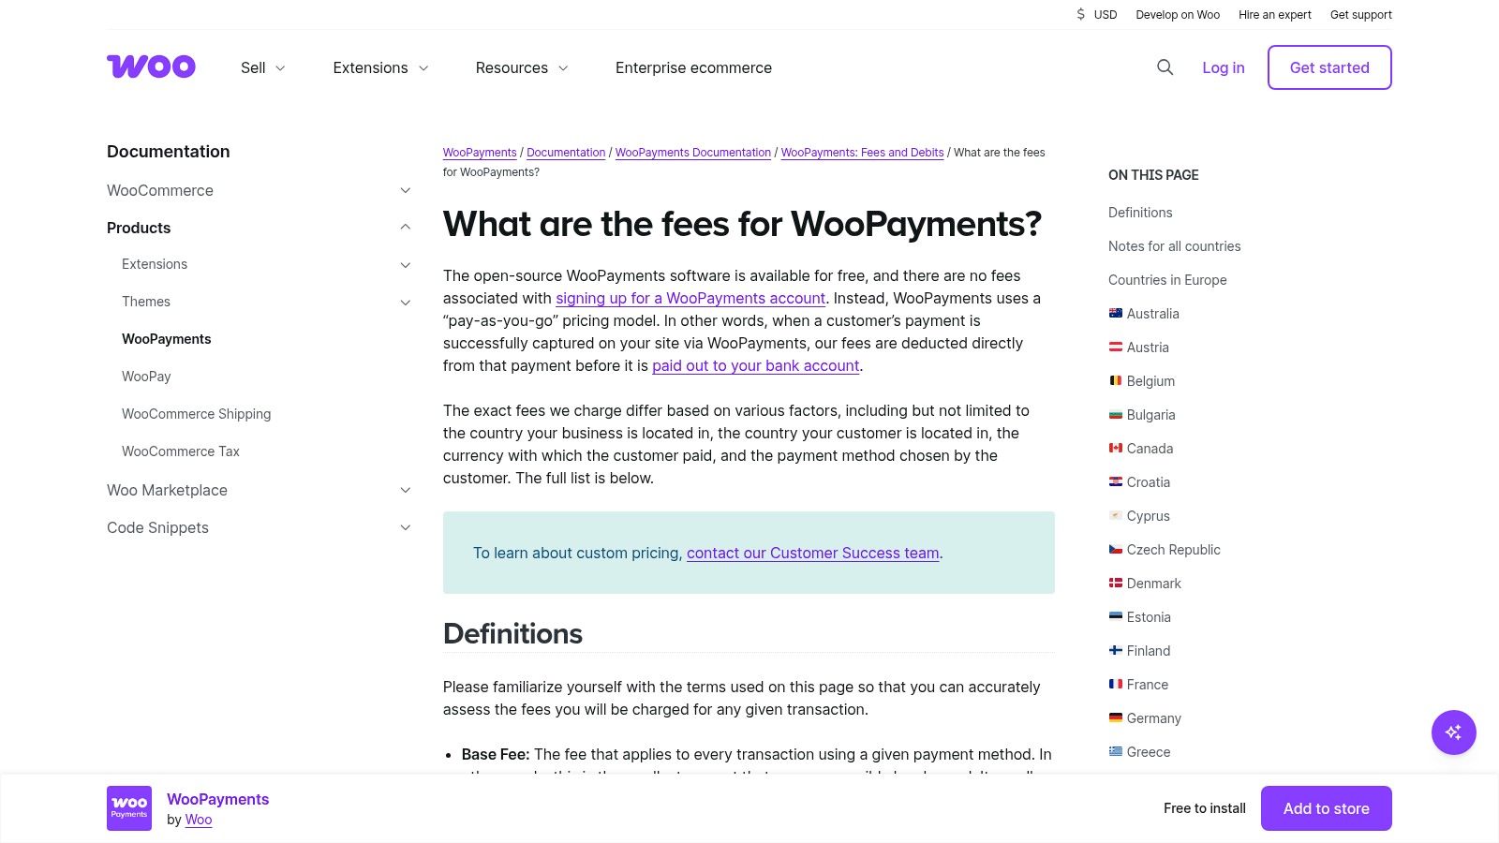Click the Greece flag icon
This screenshot has height=843, width=1499.
tap(1115, 752)
